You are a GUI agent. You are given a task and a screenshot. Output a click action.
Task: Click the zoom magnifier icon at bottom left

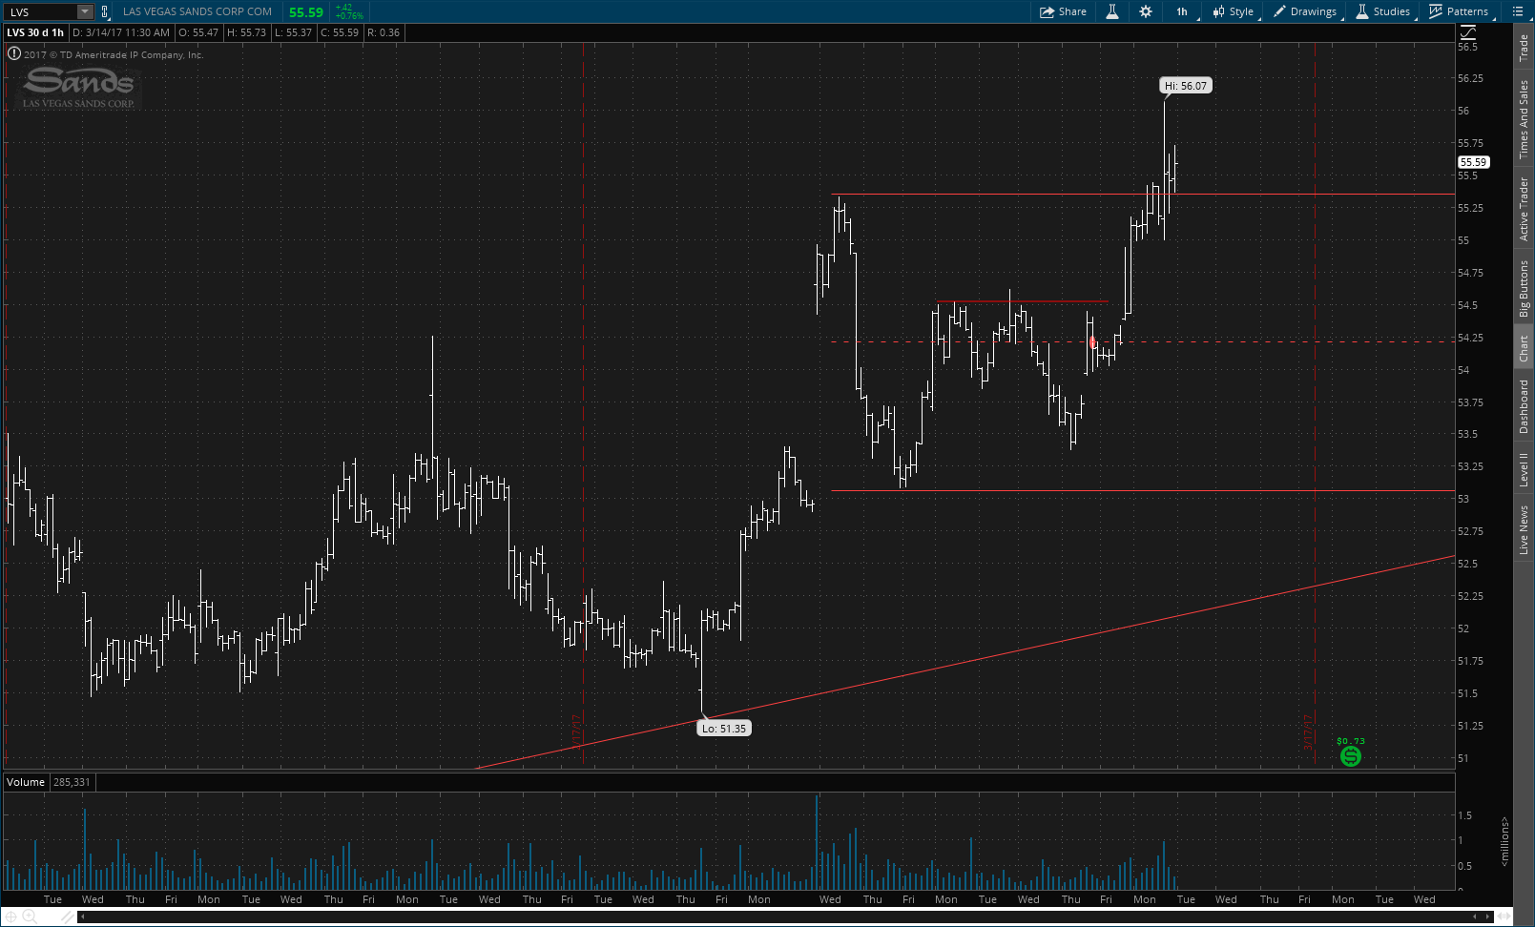click(29, 917)
